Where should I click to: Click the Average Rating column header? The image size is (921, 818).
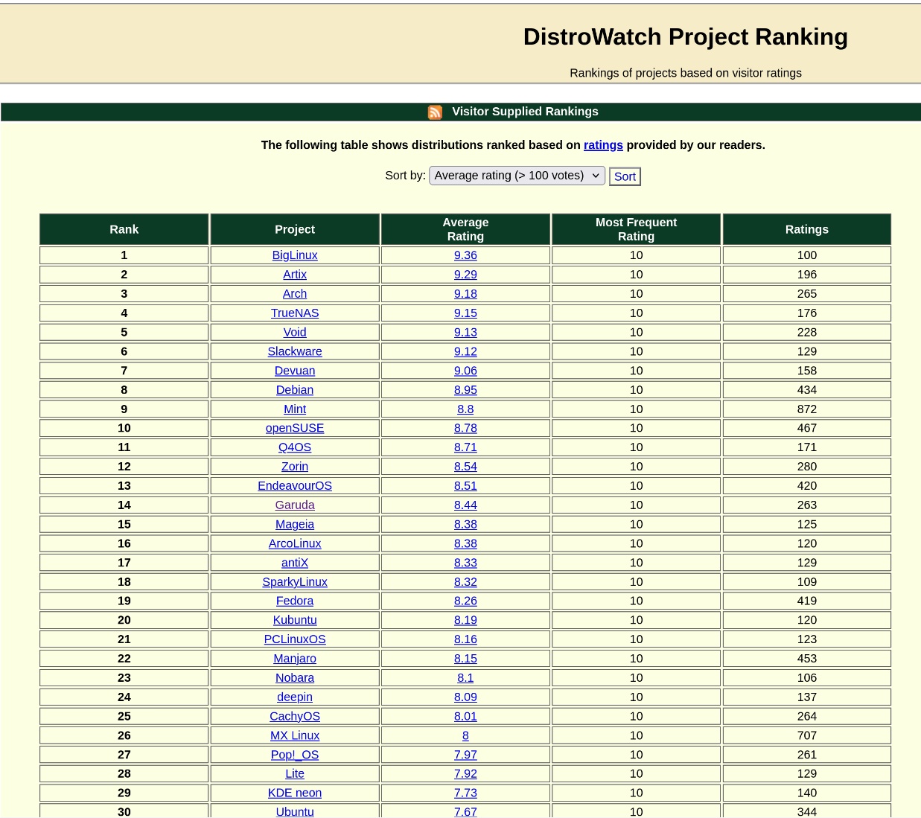[x=465, y=229]
